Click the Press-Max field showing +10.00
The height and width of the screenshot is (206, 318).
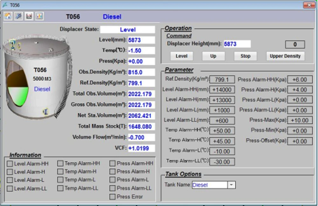pyautogui.click(x=300, y=120)
